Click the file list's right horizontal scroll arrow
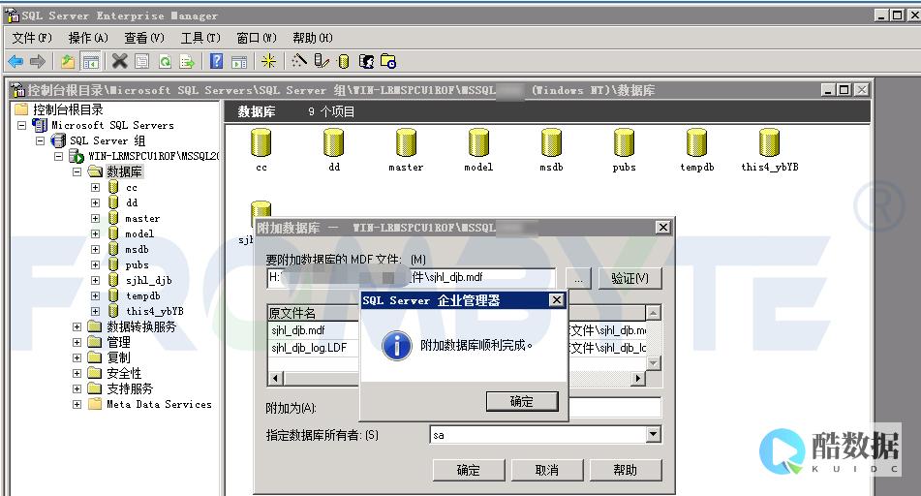The image size is (921, 496). tap(638, 379)
